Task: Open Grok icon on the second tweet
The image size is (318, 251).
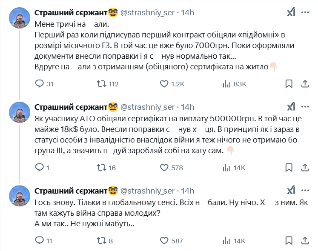Action: coord(291,106)
